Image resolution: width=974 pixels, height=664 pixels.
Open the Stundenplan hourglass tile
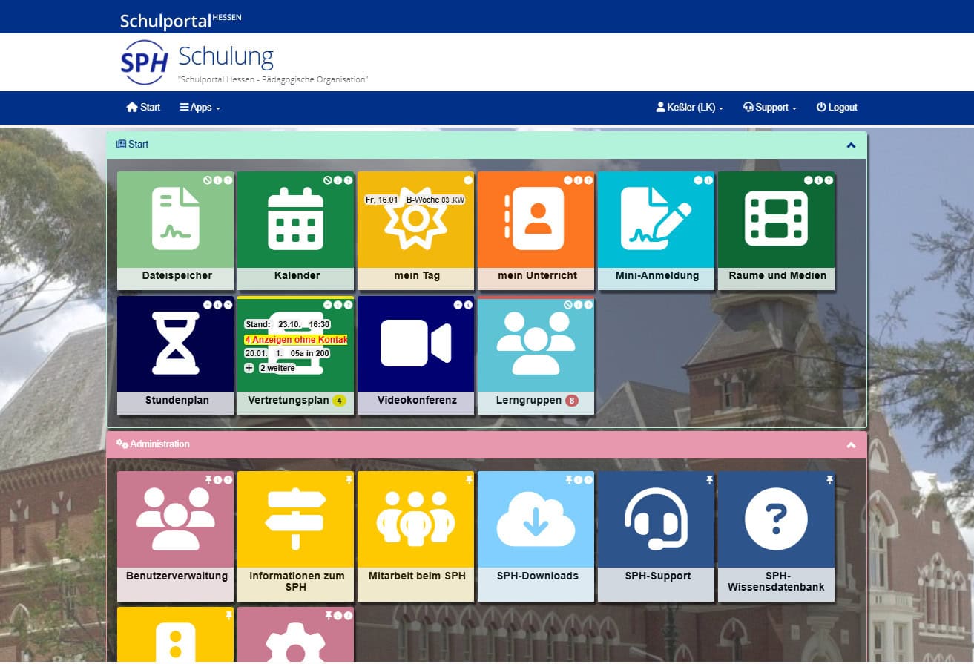tap(175, 344)
